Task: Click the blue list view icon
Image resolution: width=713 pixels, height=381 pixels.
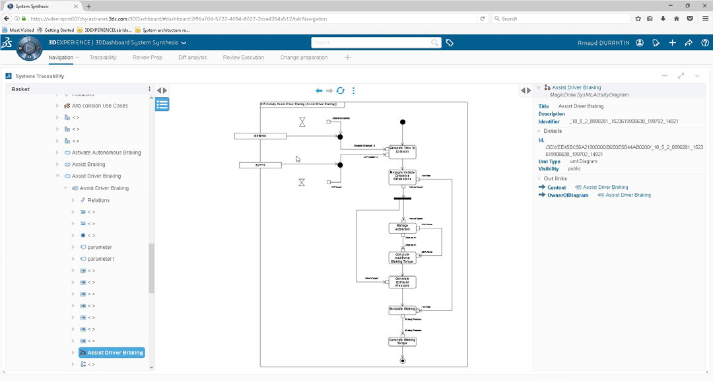Action: (162, 104)
